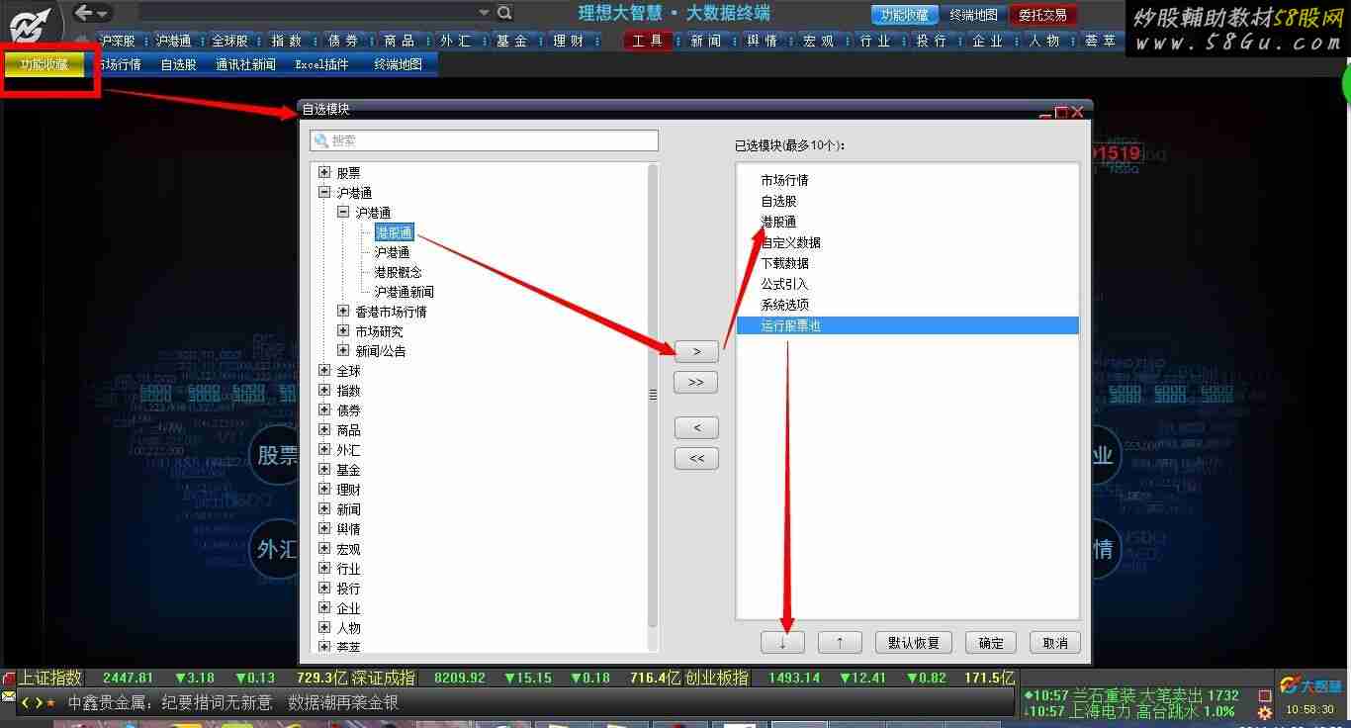Viewport: 1351px width, 728px height.
Task: Confirm with the 确定 button
Action: point(991,643)
